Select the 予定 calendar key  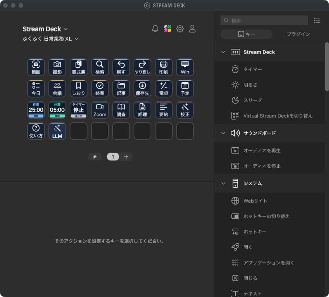185,89
